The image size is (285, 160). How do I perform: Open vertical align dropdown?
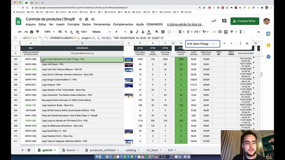tap(189, 32)
